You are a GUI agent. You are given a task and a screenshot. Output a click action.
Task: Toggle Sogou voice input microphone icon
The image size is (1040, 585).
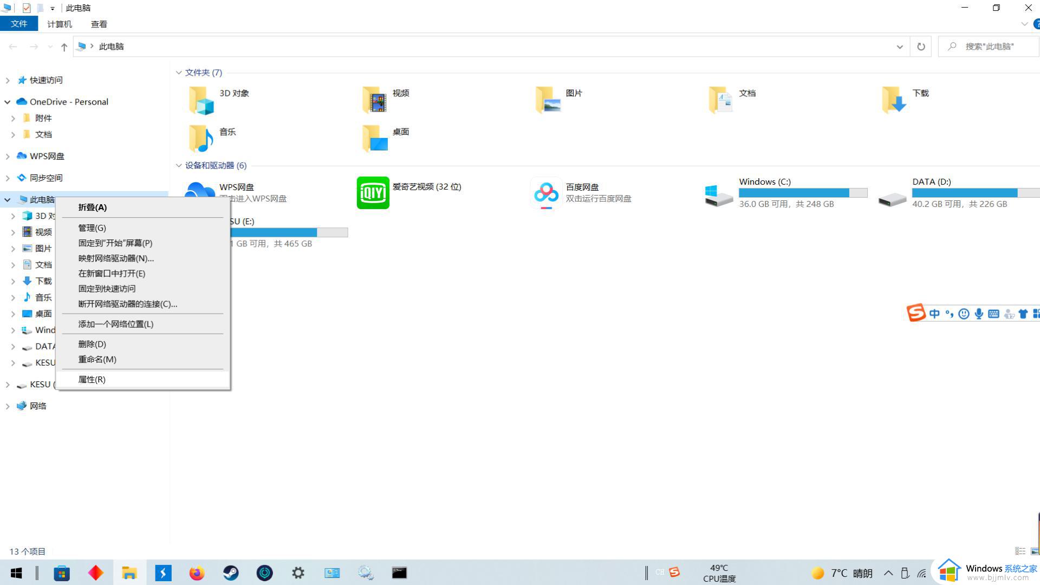coord(979,314)
